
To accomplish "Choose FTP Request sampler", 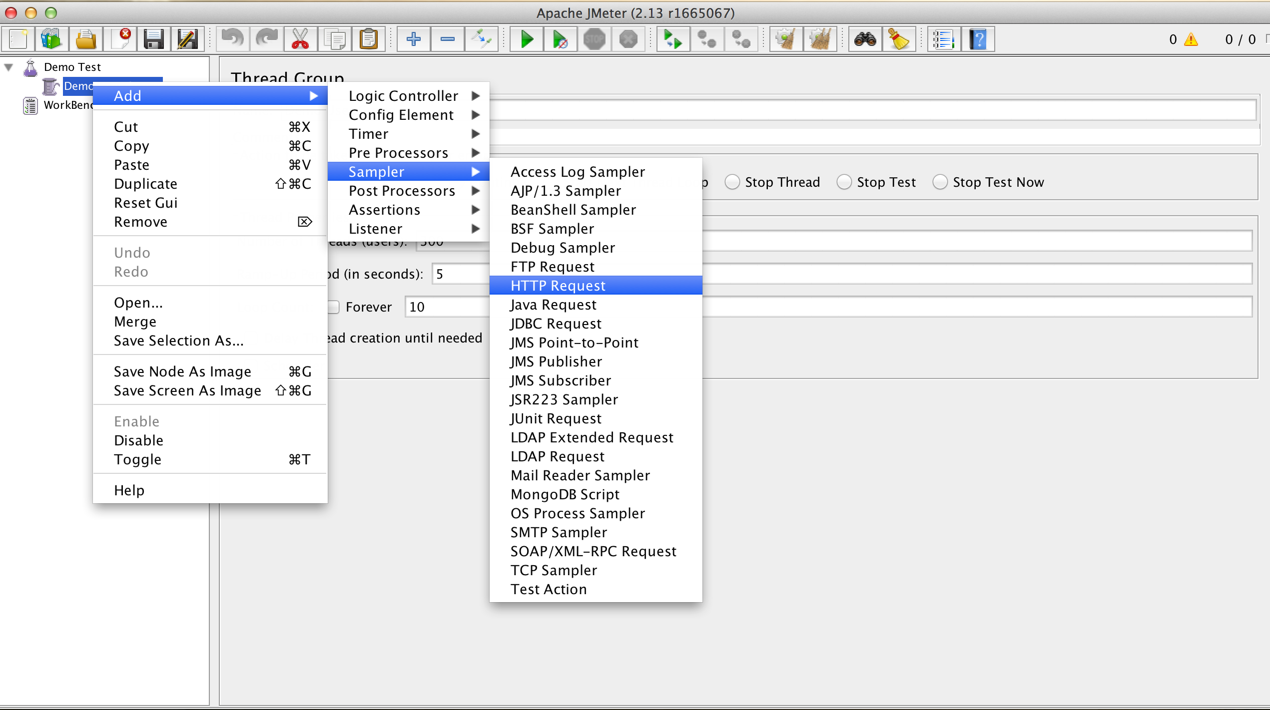I will [596, 267].
